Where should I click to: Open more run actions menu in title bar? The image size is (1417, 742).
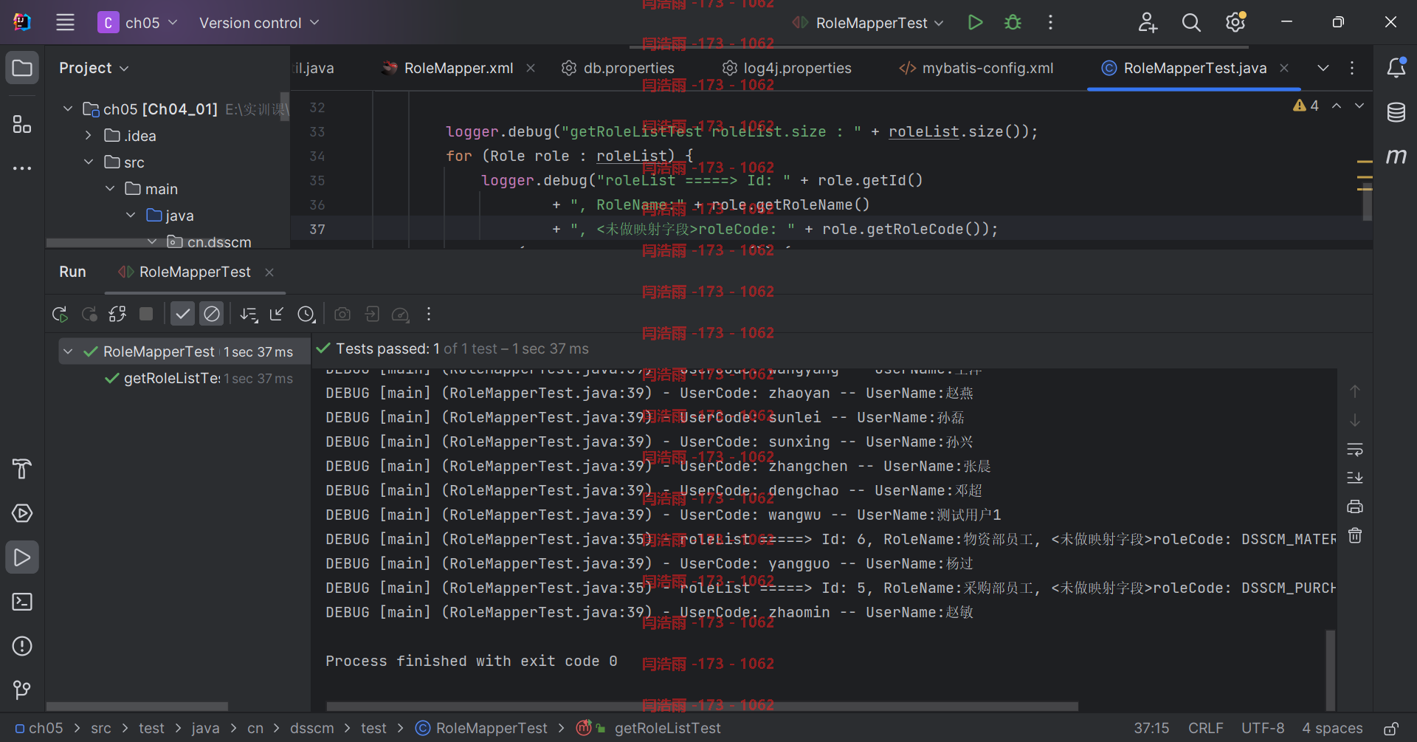[x=1050, y=23]
